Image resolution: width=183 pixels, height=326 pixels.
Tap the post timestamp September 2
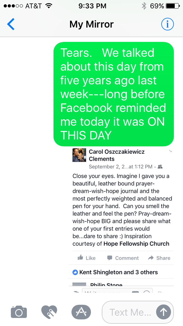(x=120, y=167)
